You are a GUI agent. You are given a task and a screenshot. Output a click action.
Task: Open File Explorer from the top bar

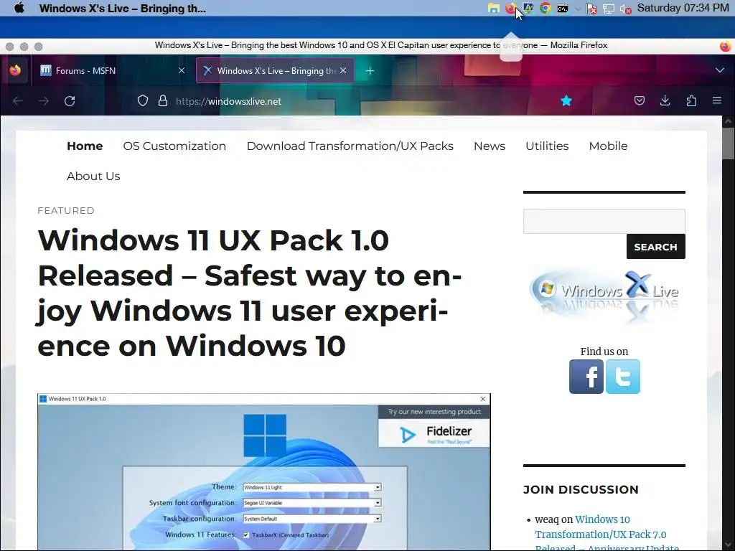tap(493, 9)
